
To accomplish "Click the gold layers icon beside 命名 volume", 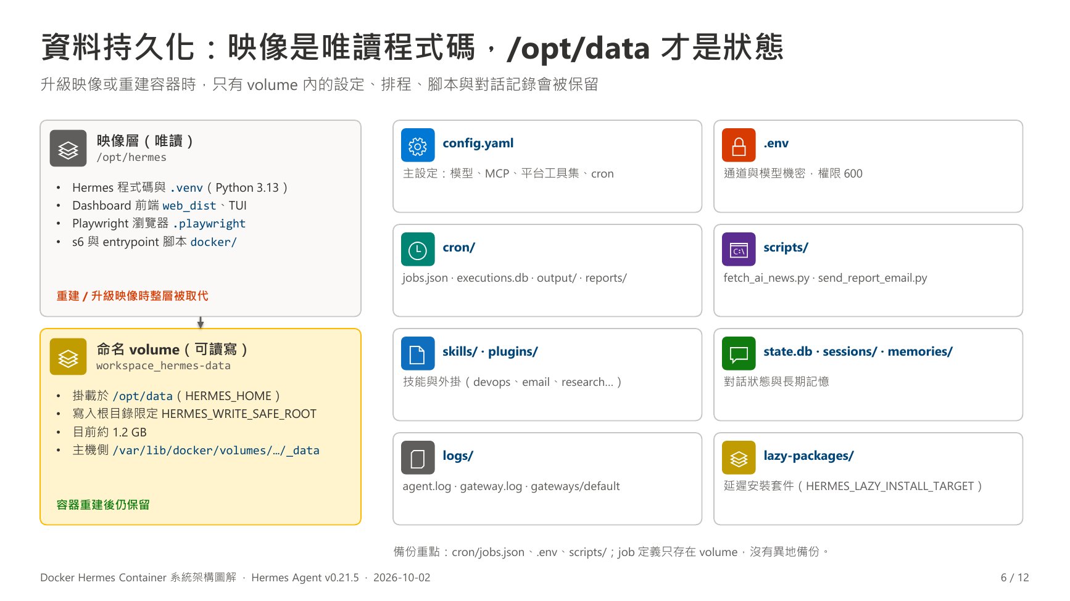I will [x=68, y=357].
